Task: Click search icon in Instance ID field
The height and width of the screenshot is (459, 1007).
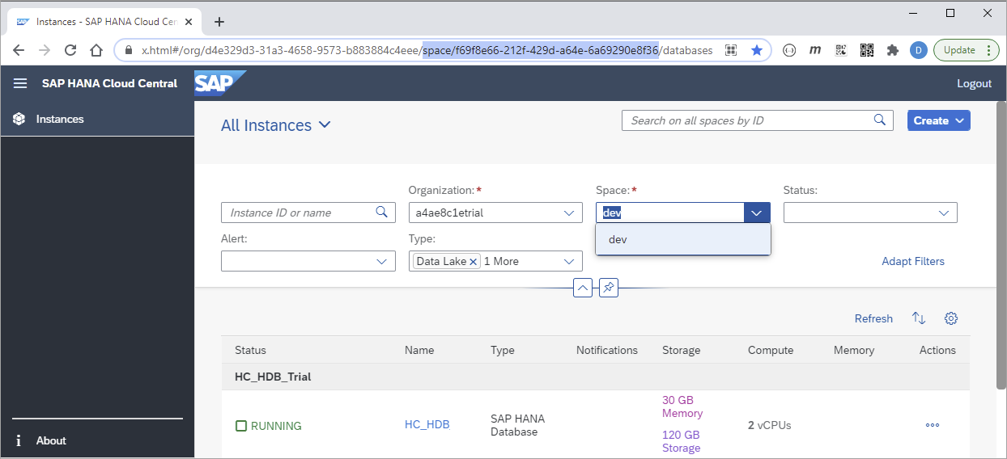Action: click(382, 213)
